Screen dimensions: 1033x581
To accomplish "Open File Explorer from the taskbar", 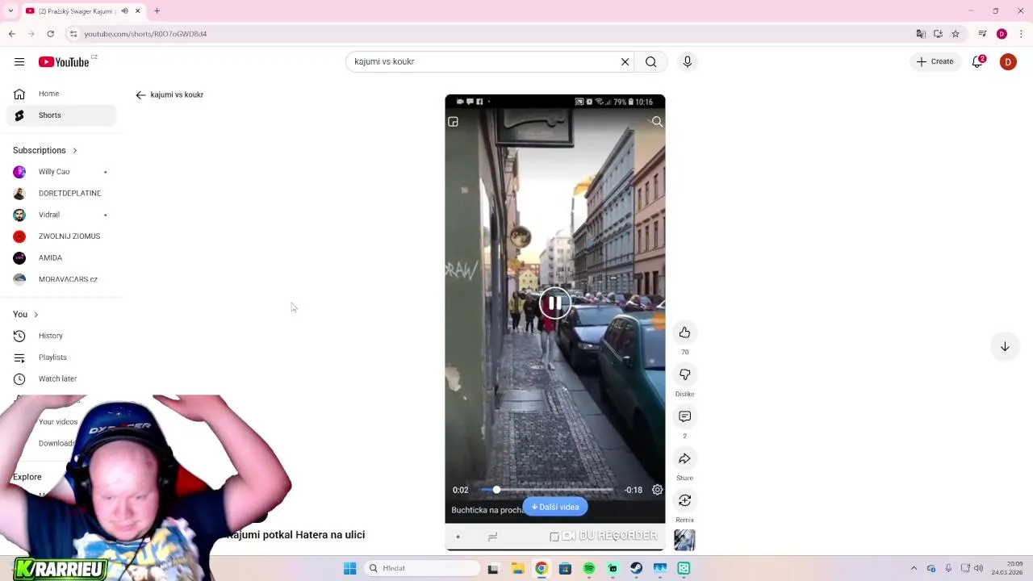I will [517, 569].
